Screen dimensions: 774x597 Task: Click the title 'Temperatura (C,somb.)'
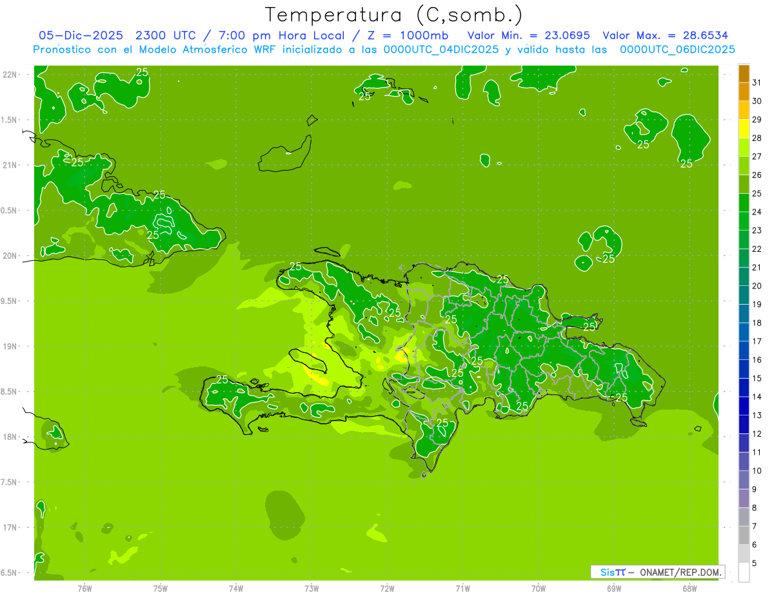pos(393,15)
